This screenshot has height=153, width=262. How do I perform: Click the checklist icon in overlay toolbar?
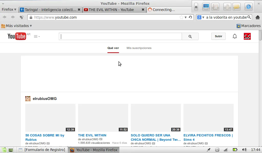pyautogui.click(x=215, y=7)
